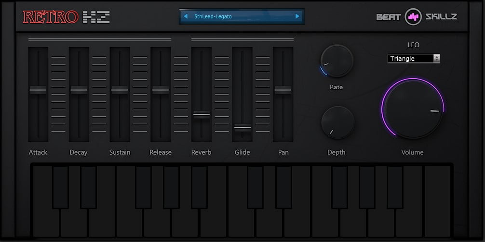Go to the previous preset with left arrow

186,16
